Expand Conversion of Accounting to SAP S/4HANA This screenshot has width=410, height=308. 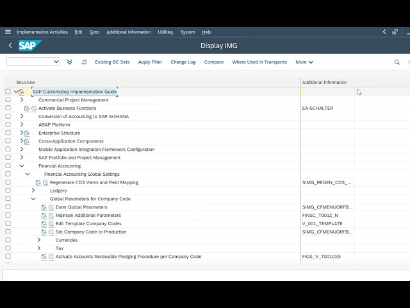point(22,116)
